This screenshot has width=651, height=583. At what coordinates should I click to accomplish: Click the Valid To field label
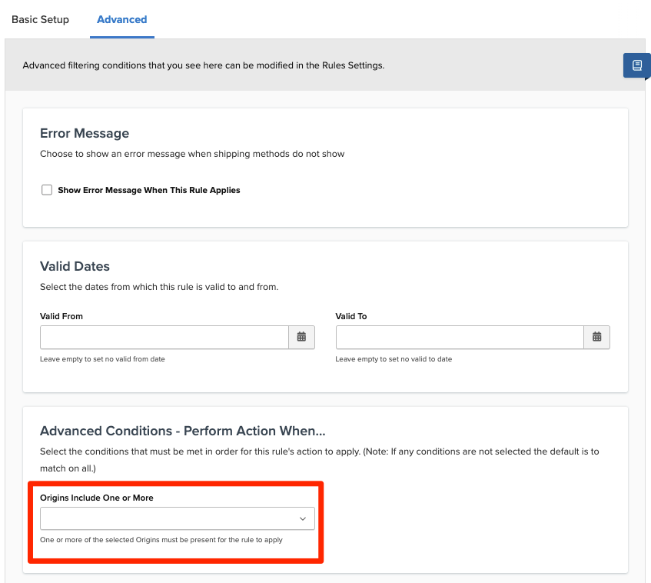tap(351, 316)
